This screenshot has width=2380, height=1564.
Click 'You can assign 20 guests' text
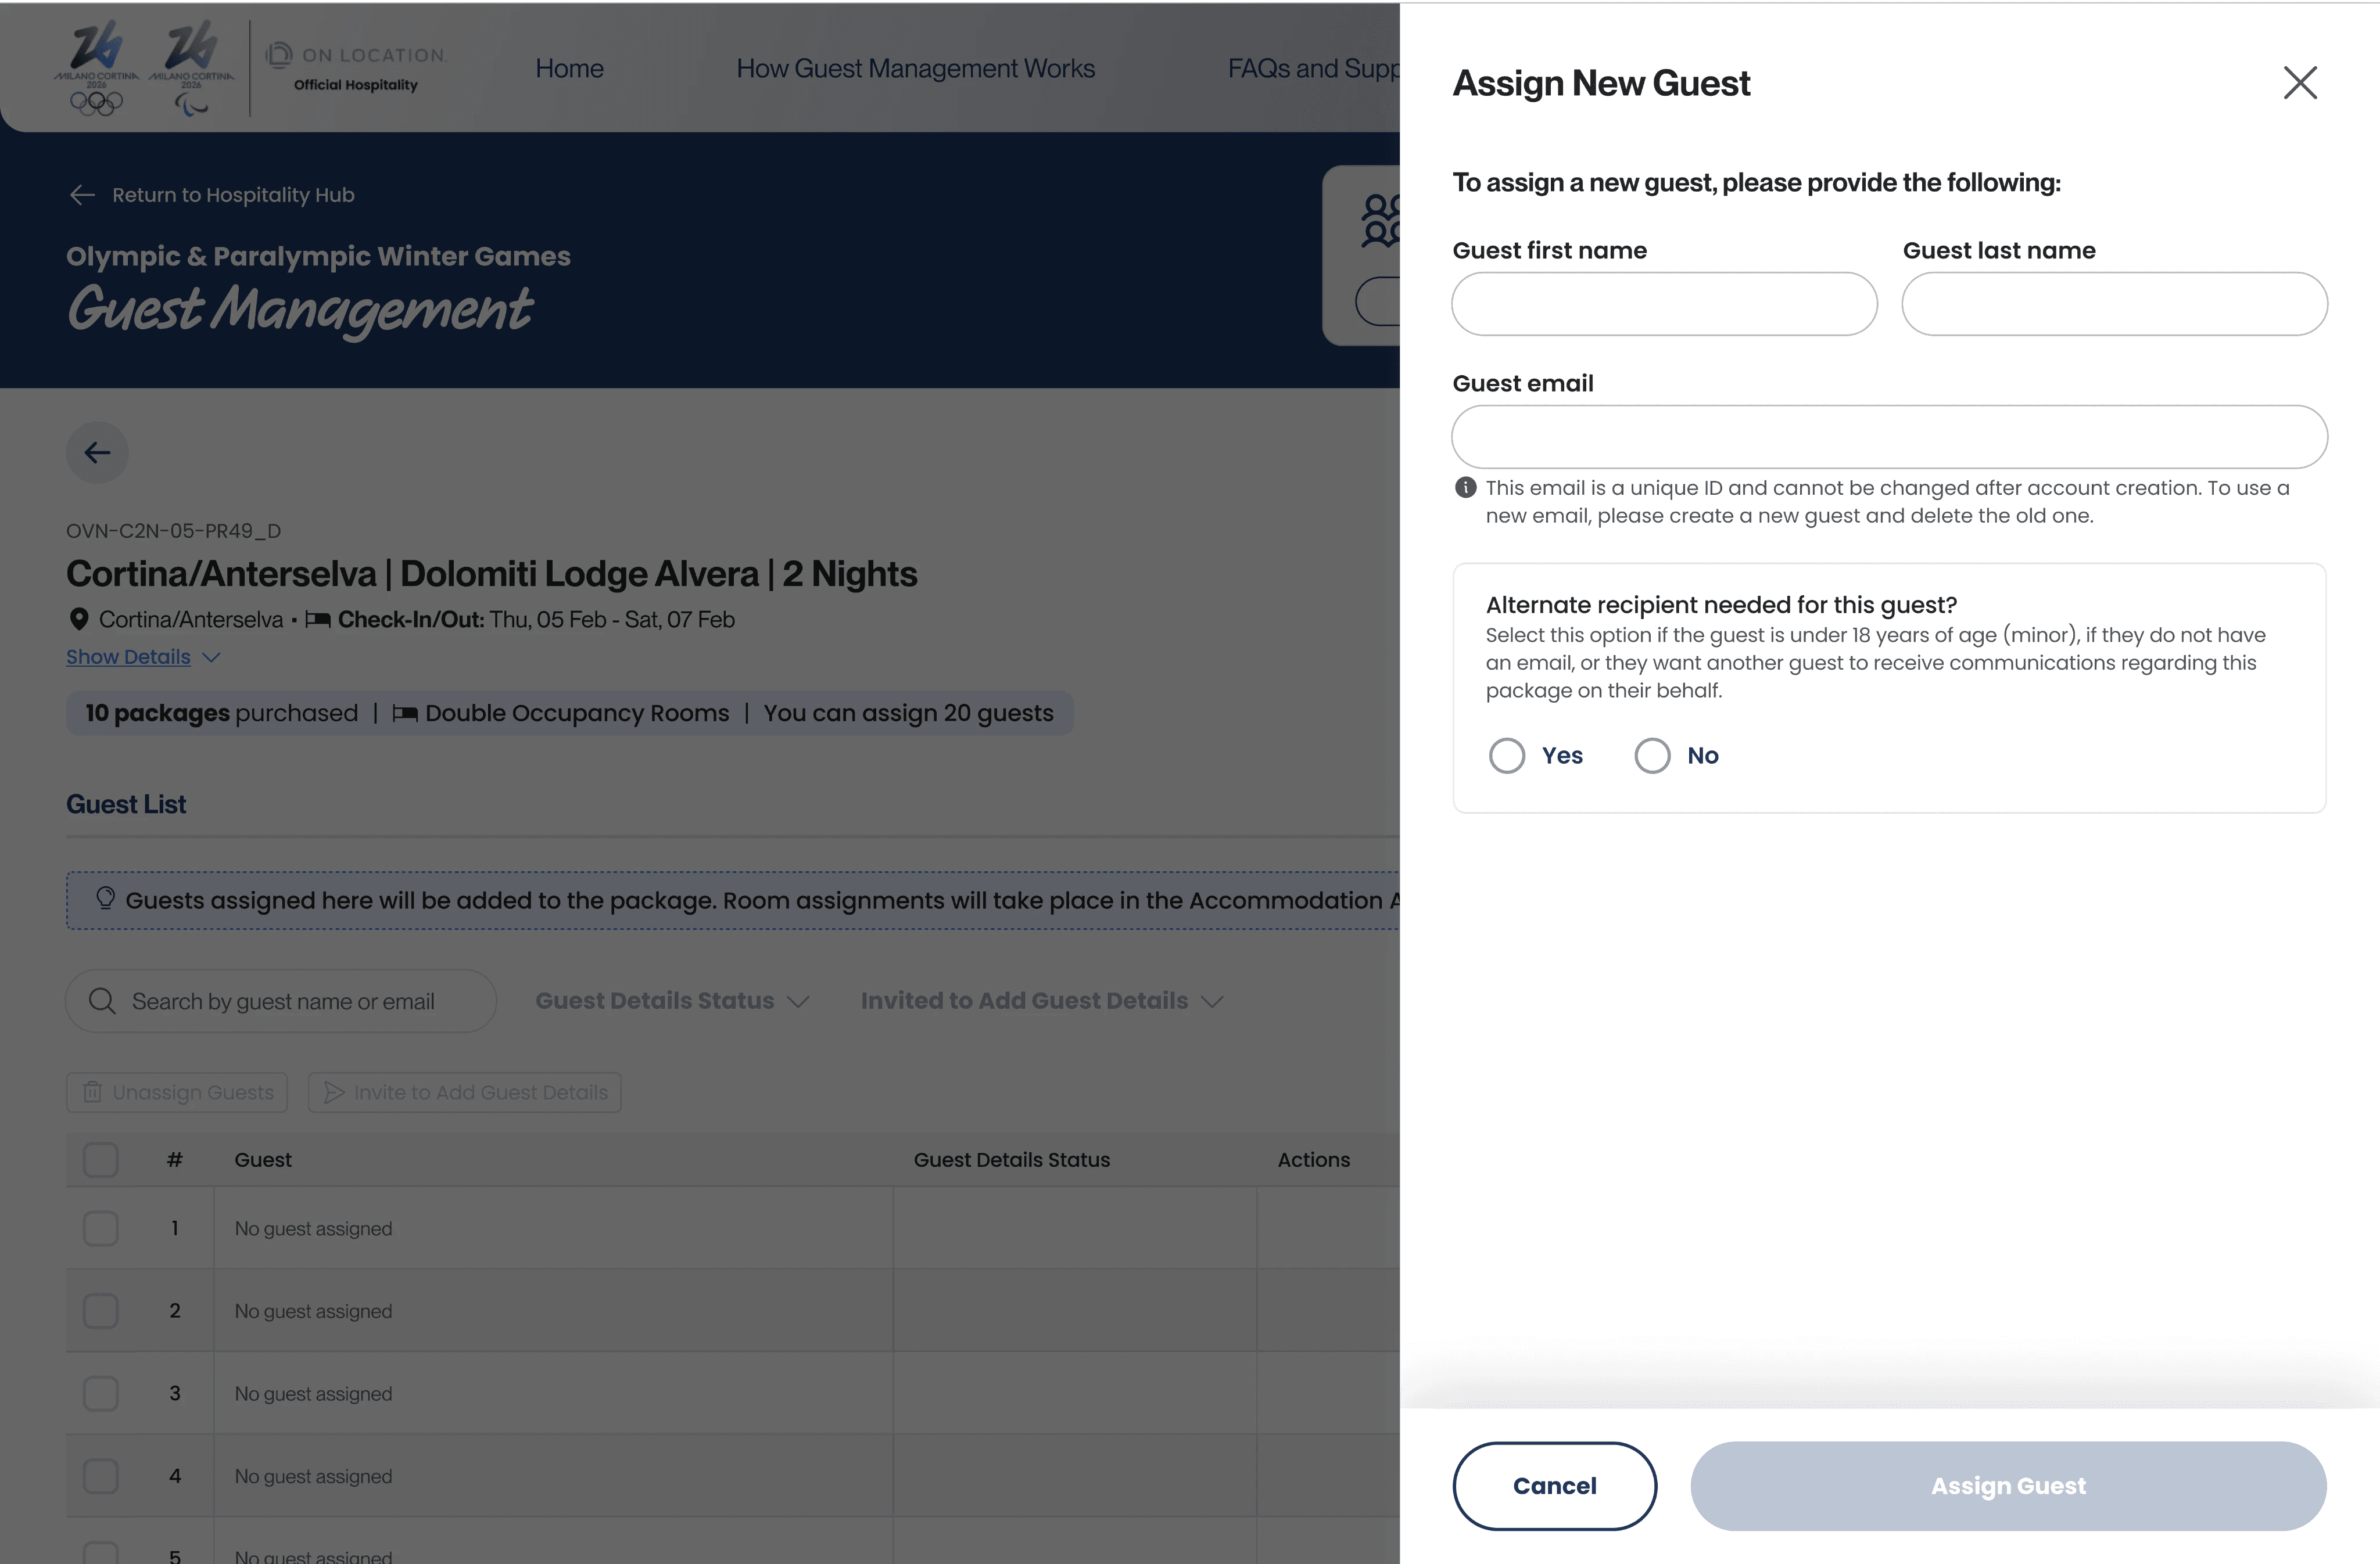pyautogui.click(x=908, y=714)
